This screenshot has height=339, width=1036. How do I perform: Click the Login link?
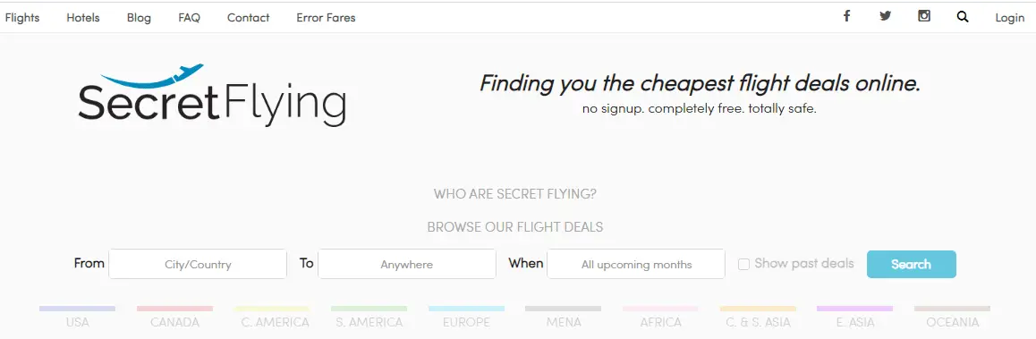pyautogui.click(x=1009, y=18)
